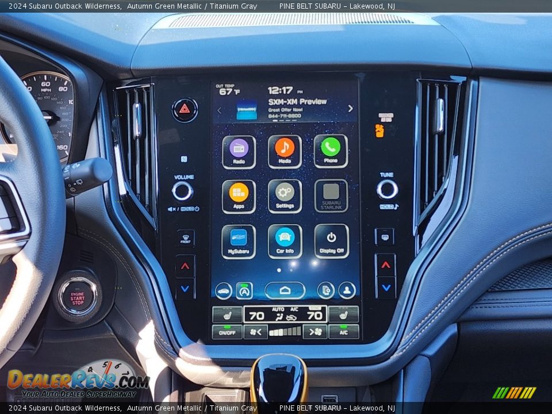The width and height of the screenshot is (552, 414).
Task: Tap the Home button
Action: [x=285, y=290]
